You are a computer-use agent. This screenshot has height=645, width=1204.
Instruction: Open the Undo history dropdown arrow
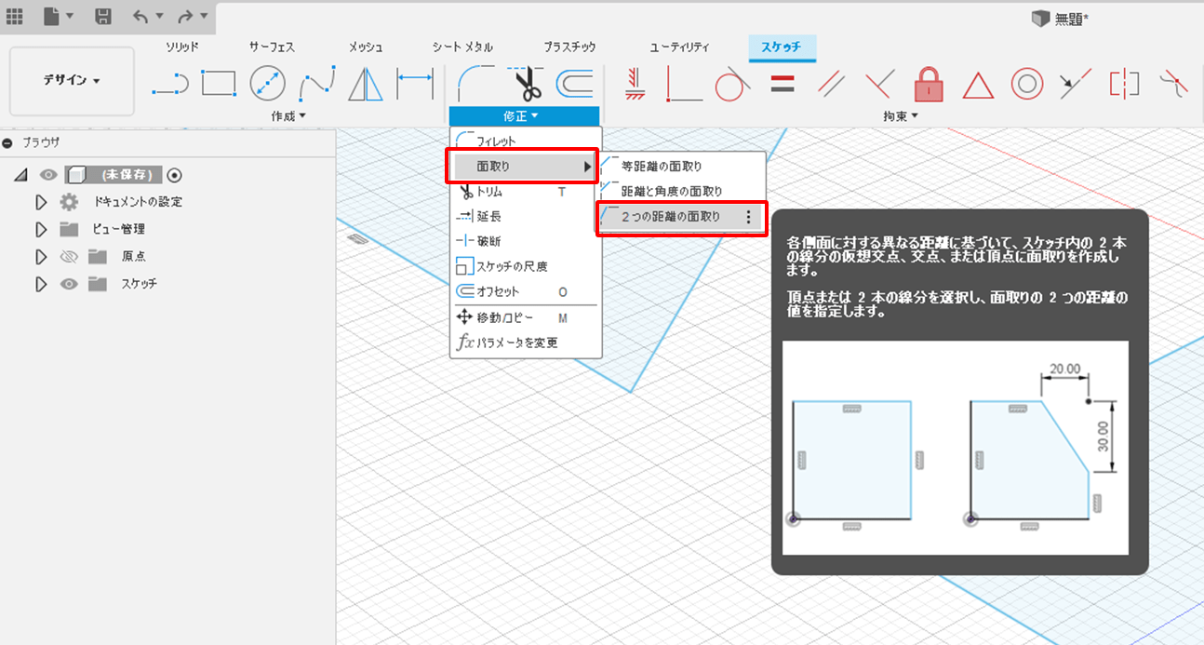click(x=159, y=16)
